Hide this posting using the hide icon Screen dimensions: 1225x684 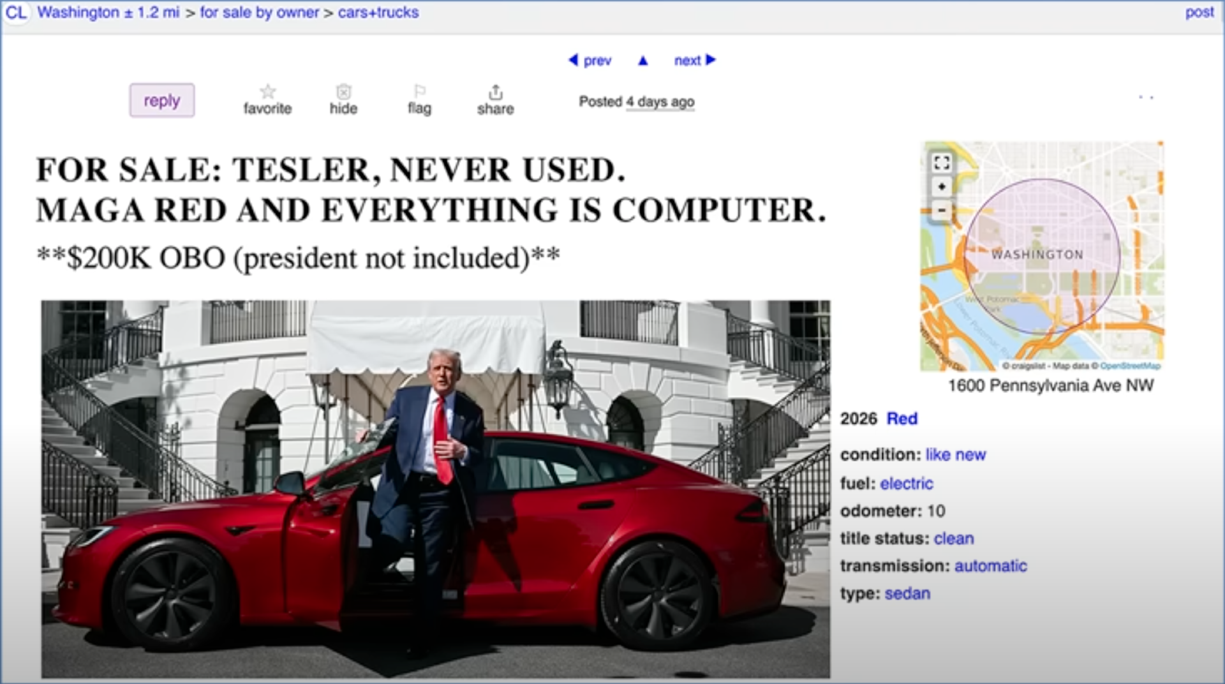pyautogui.click(x=343, y=92)
